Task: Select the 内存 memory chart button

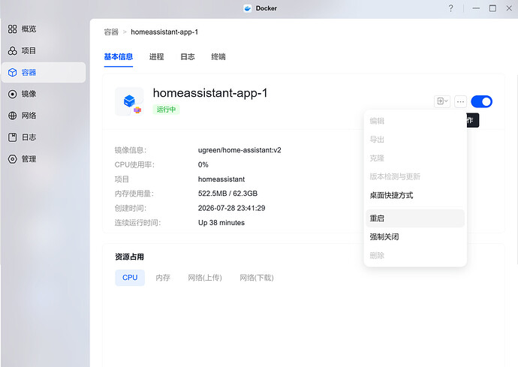Action: (163, 278)
